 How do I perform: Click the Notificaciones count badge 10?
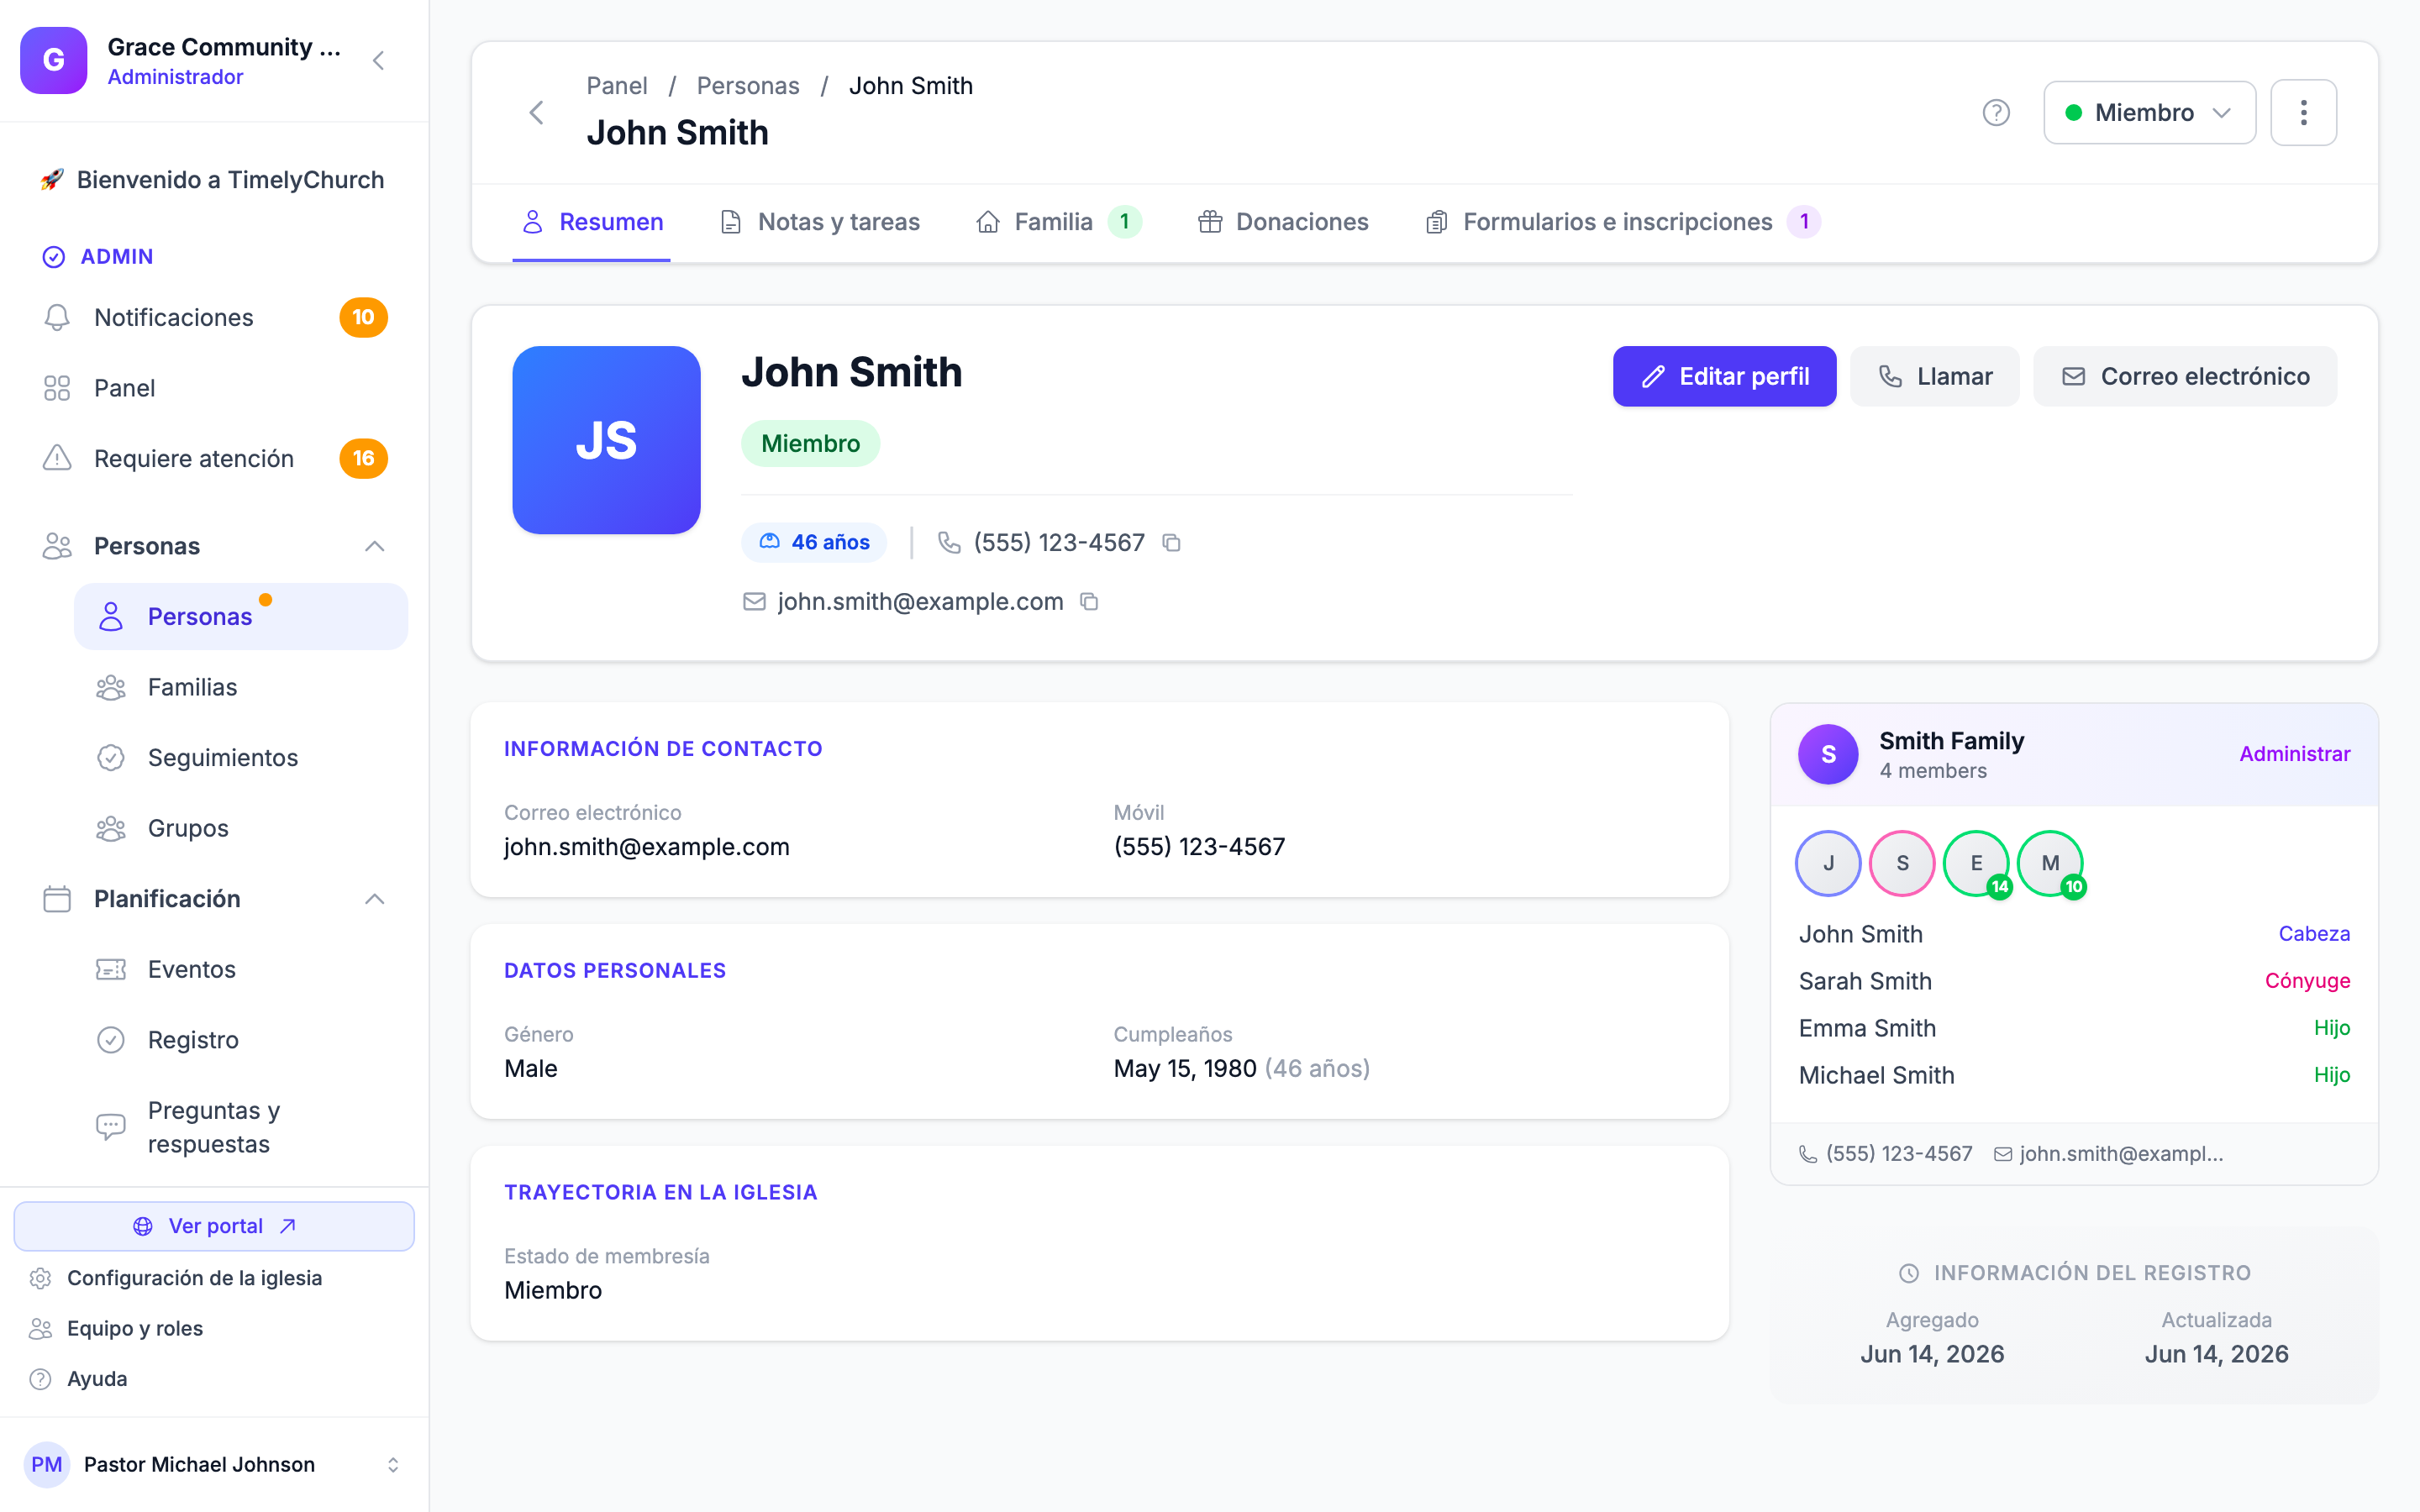click(363, 317)
